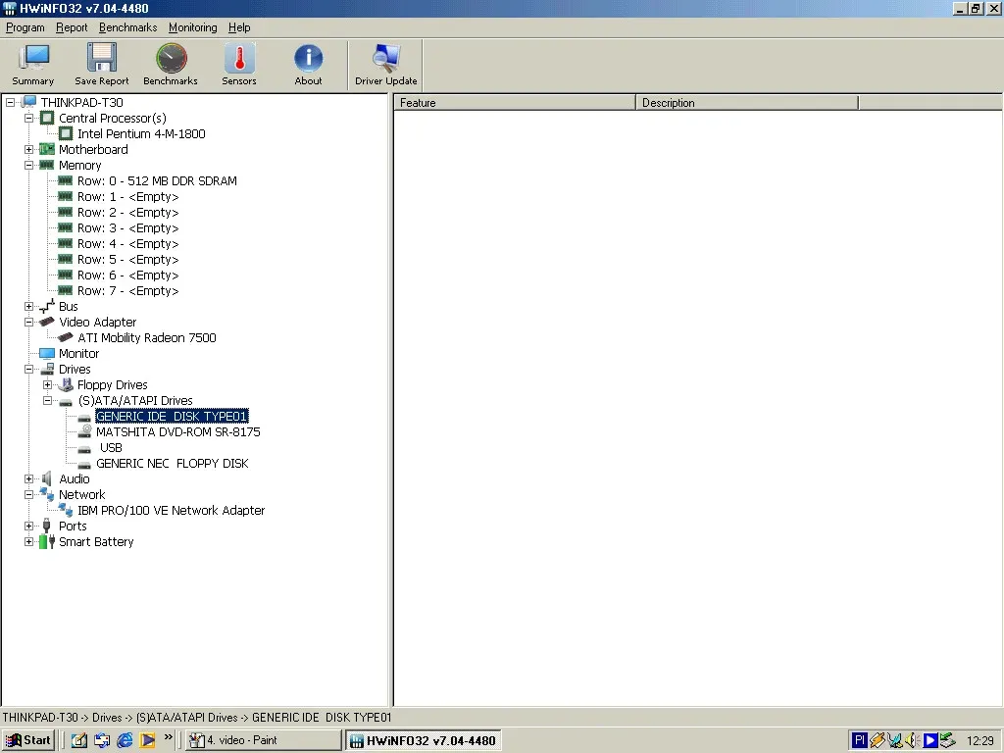Click the status bar path text
This screenshot has height=753, width=1004.
[196, 717]
